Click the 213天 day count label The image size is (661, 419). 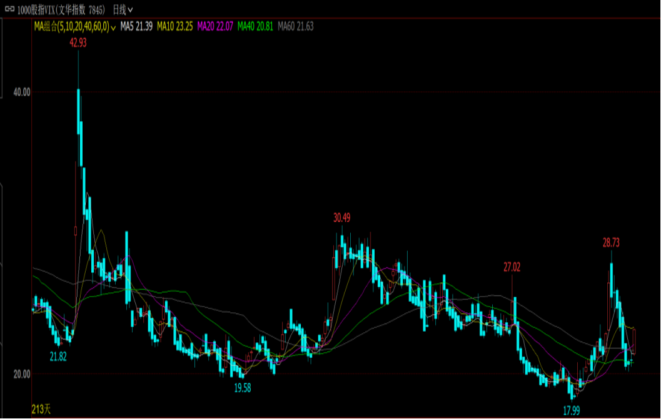pyautogui.click(x=41, y=409)
